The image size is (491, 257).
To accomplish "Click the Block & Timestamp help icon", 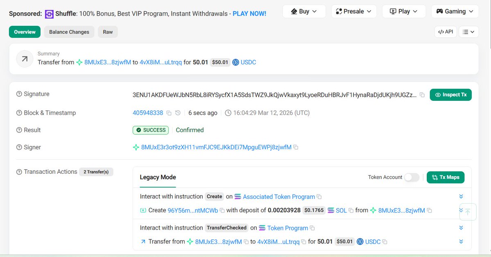I will pos(19,113).
